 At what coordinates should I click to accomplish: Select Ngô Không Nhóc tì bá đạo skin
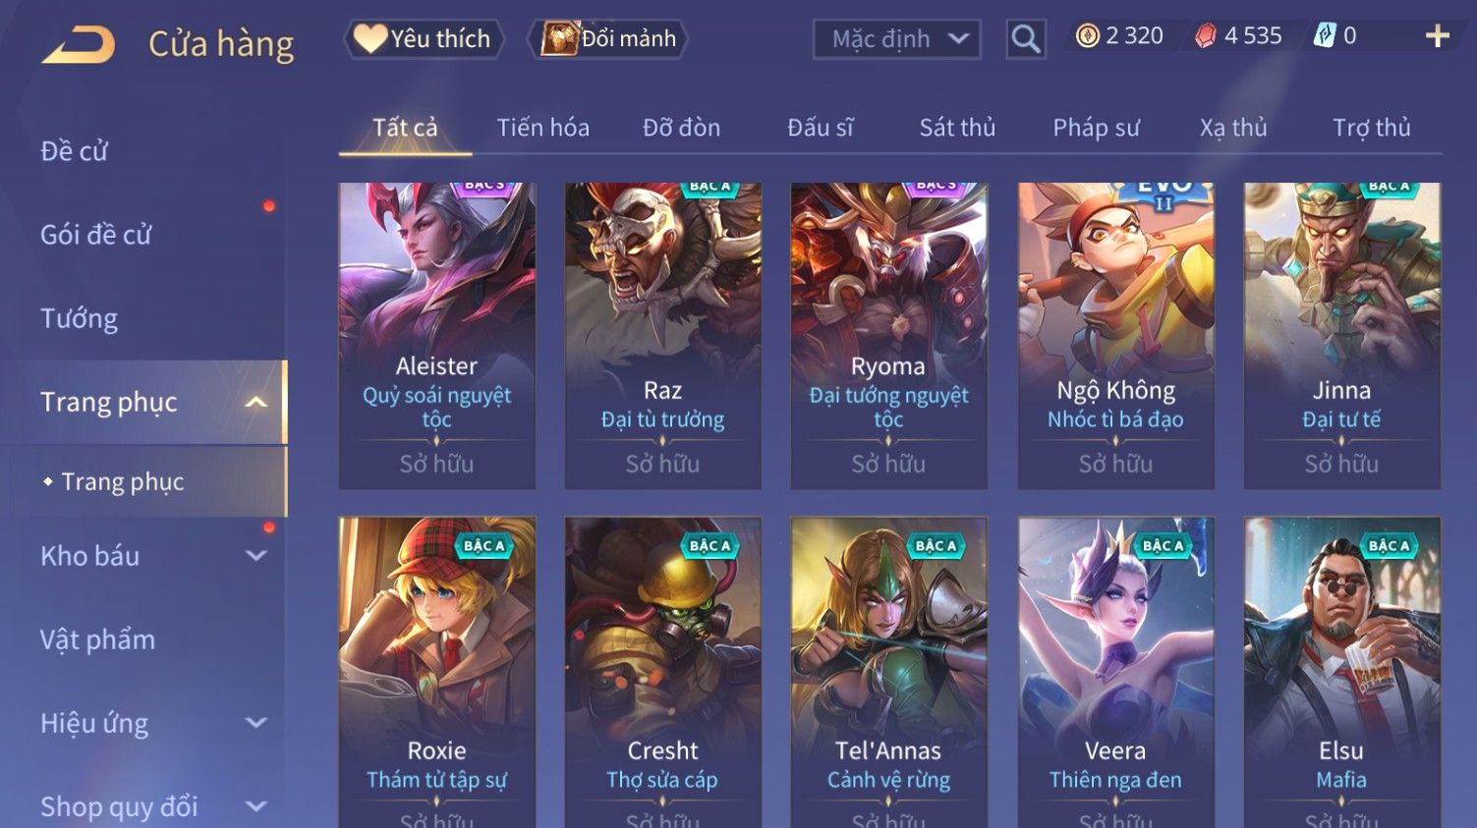point(1115,335)
